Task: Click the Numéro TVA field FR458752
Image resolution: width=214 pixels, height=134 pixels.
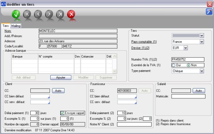Action: coord(188,60)
